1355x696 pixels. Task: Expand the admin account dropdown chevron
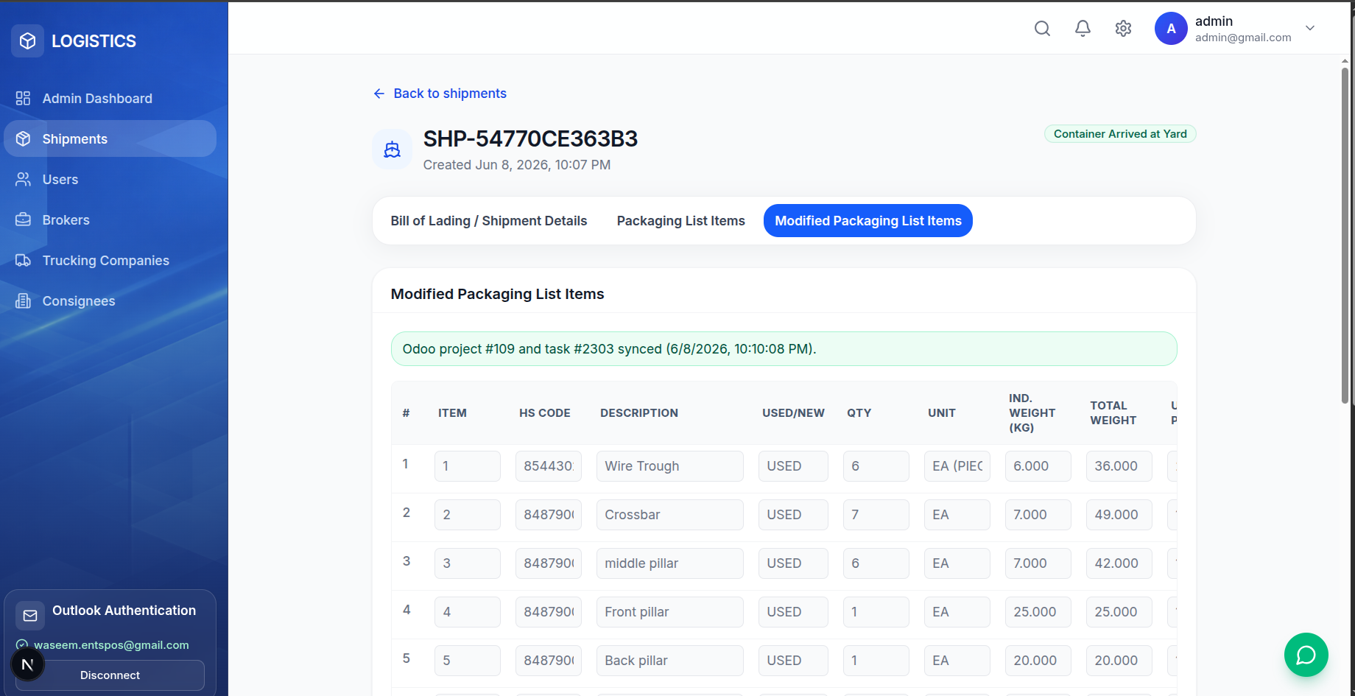click(1310, 28)
